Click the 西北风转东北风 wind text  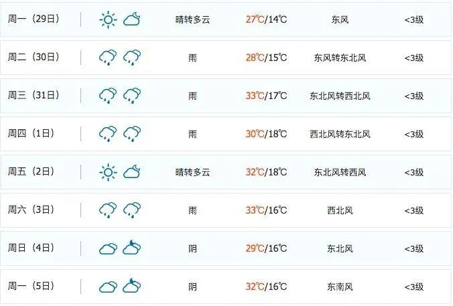tap(340, 134)
